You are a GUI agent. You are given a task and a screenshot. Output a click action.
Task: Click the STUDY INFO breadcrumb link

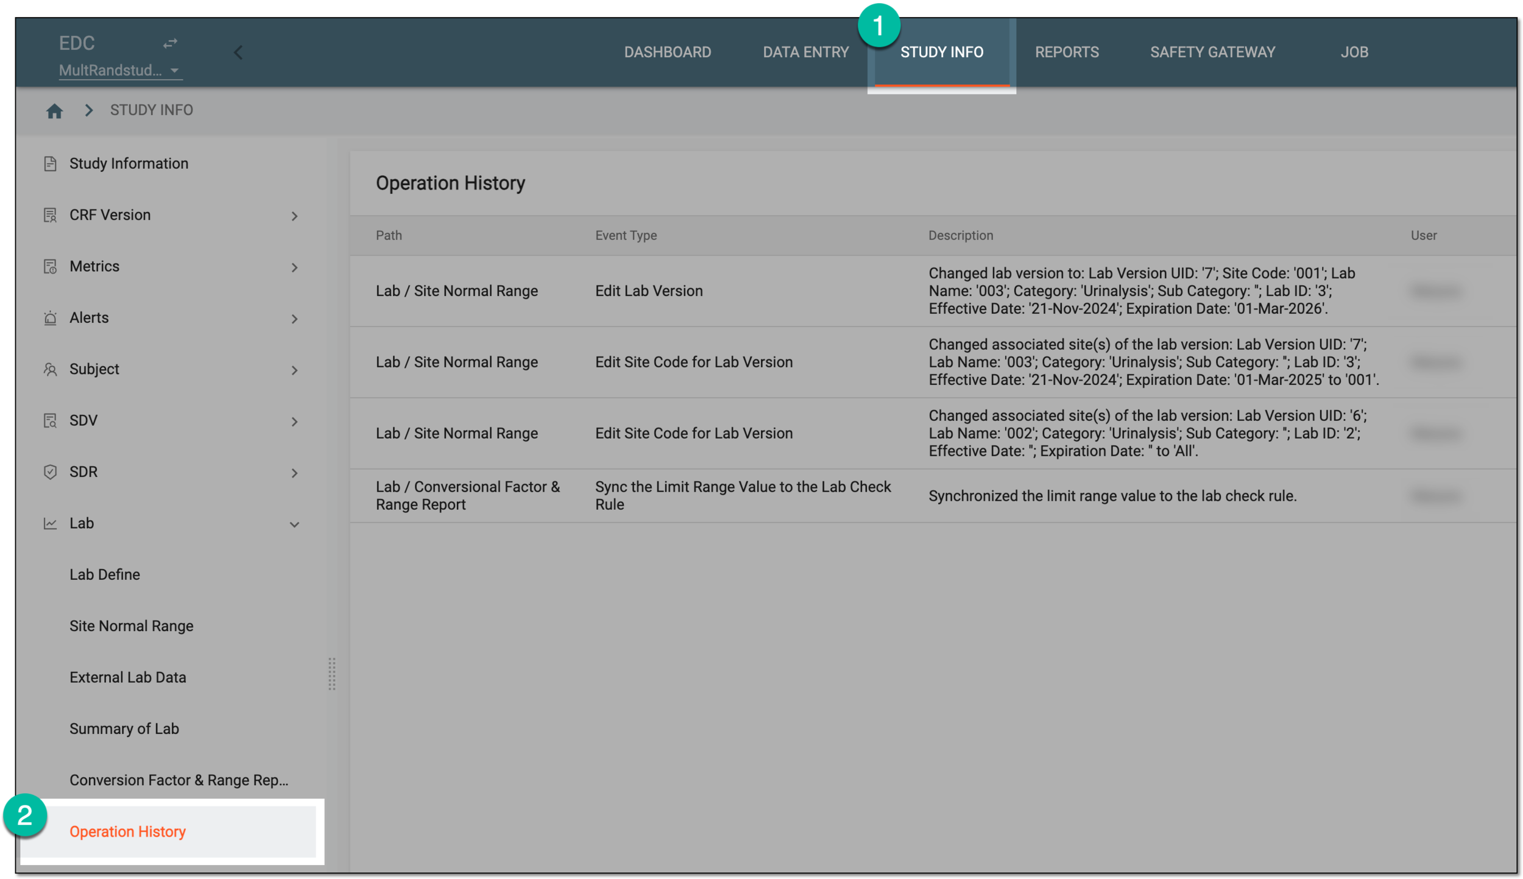pos(151,110)
